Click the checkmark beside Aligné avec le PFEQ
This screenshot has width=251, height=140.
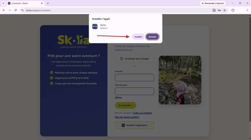point(52,78)
